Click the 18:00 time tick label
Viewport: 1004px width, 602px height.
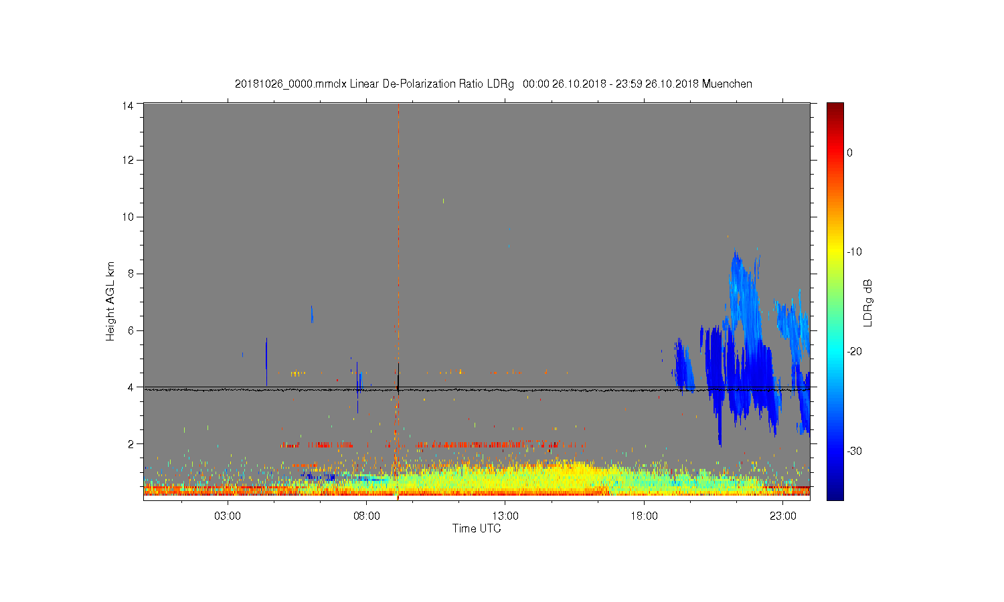(x=644, y=516)
